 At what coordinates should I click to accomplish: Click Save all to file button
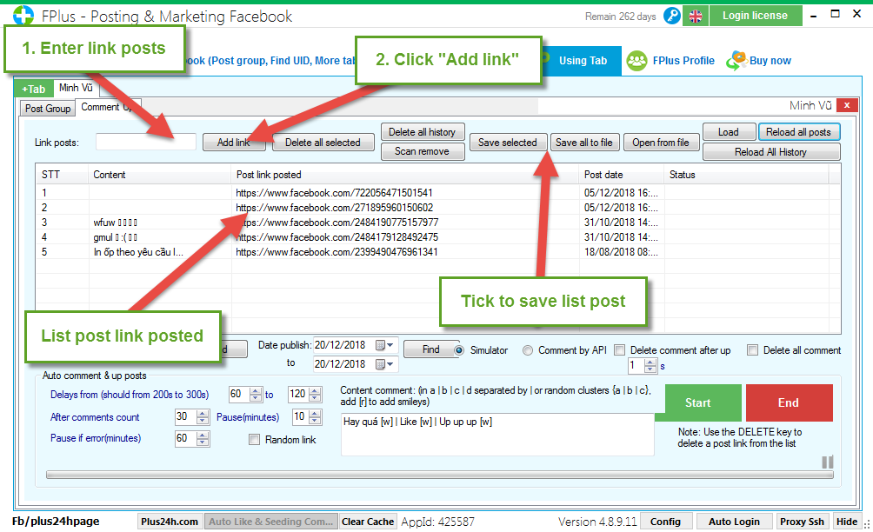(x=584, y=143)
